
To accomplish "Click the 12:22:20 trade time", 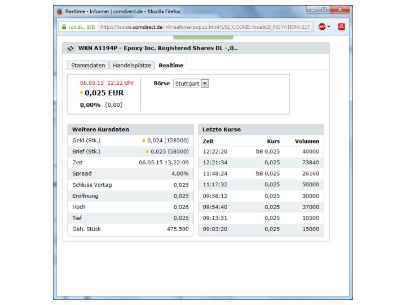I will coord(215,151).
